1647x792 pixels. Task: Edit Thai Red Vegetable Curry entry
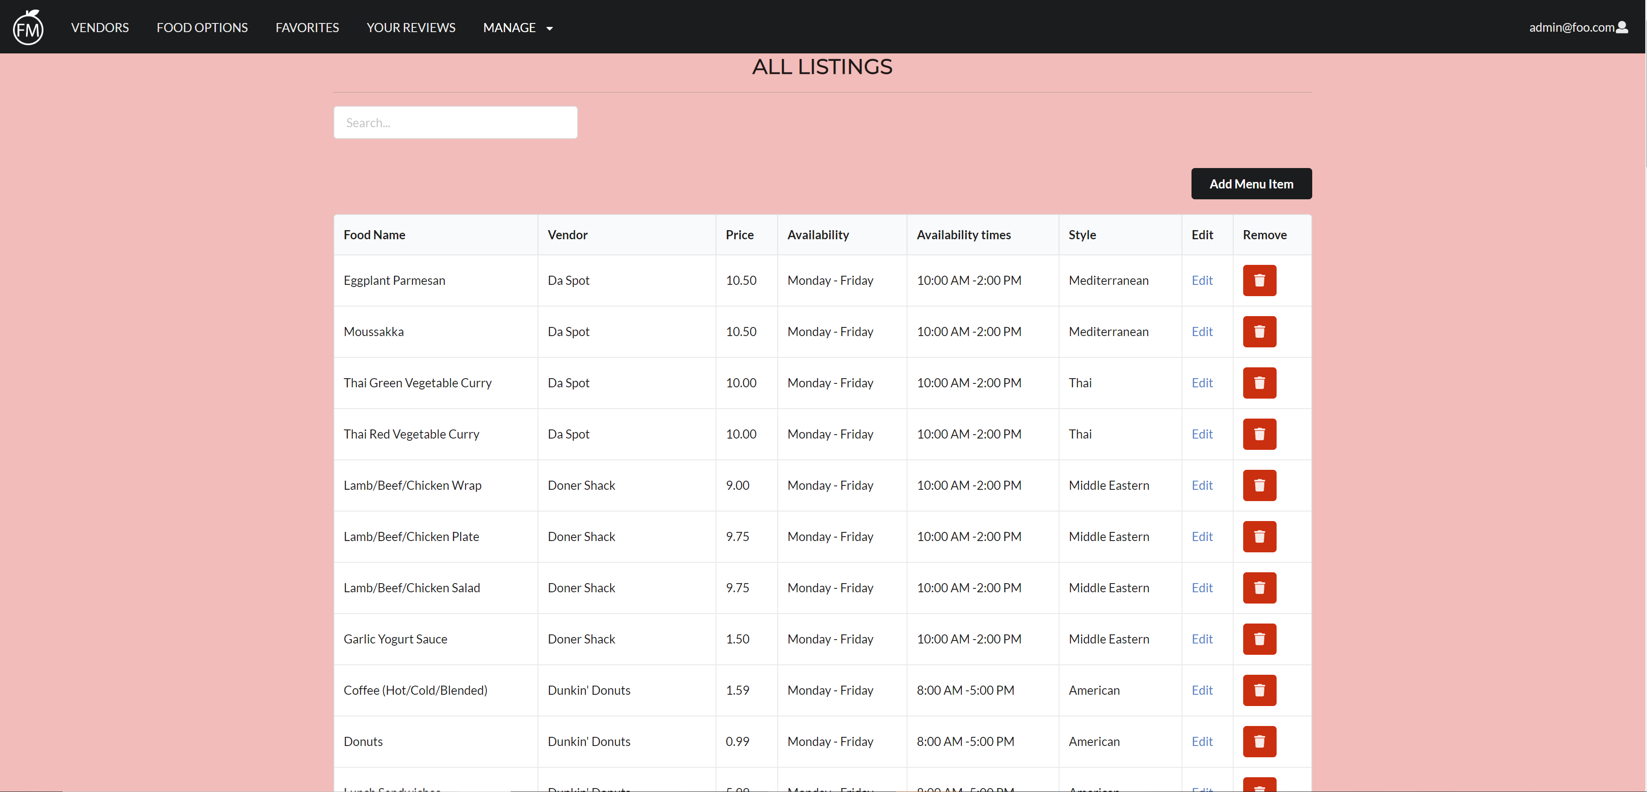(x=1201, y=433)
